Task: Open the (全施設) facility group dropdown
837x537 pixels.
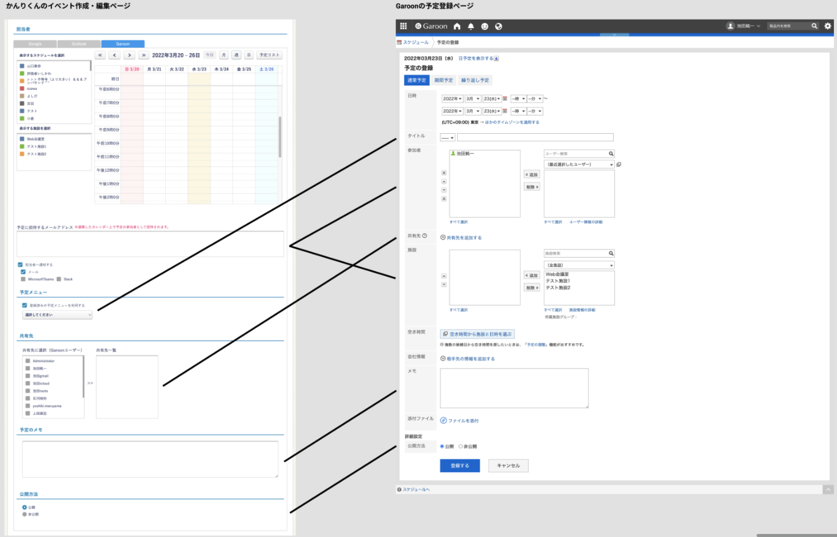Action: click(579, 265)
